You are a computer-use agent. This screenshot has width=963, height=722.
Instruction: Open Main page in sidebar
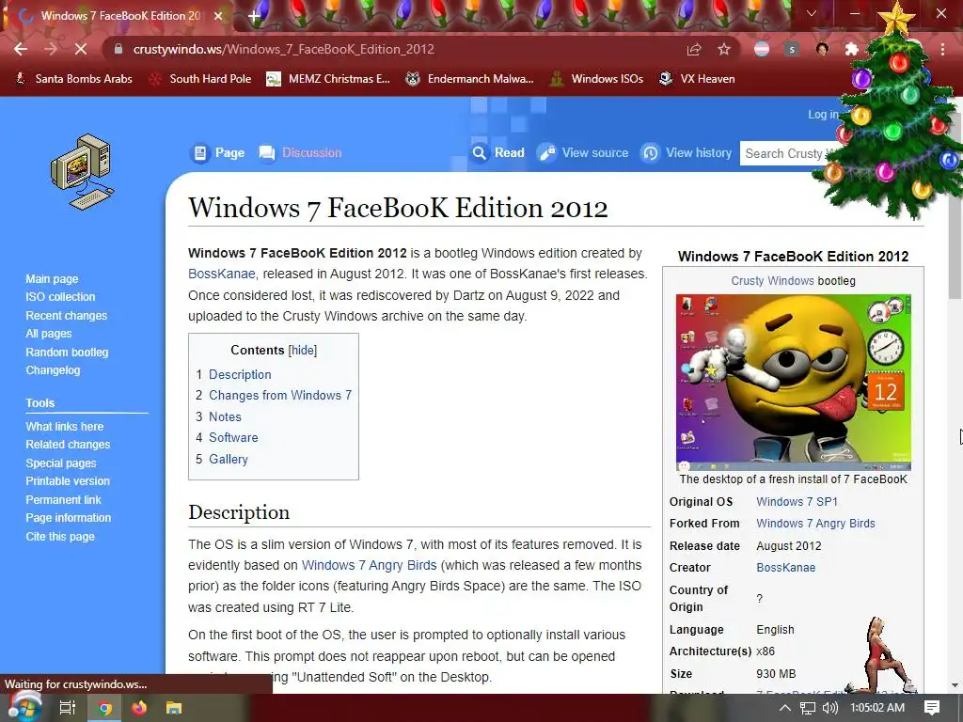[52, 278]
